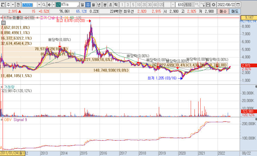Click the 최고 8,870 (07/20) label
Viewport: 257px width, 156px height.
pos(71,21)
